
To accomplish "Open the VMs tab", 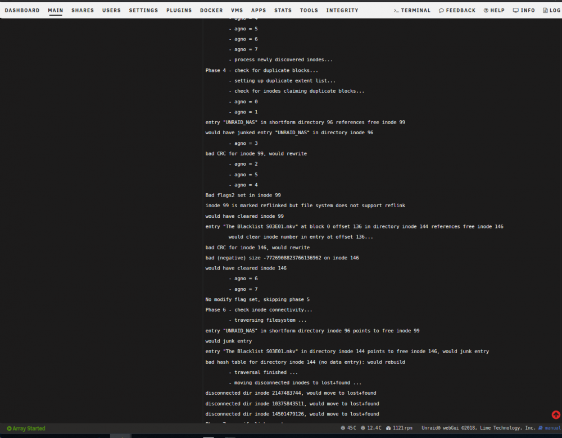I will tap(237, 10).
